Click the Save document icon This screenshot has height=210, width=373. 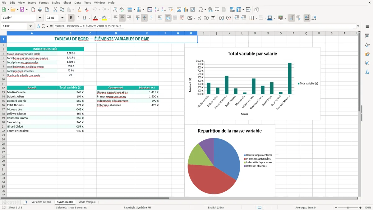point(22,10)
